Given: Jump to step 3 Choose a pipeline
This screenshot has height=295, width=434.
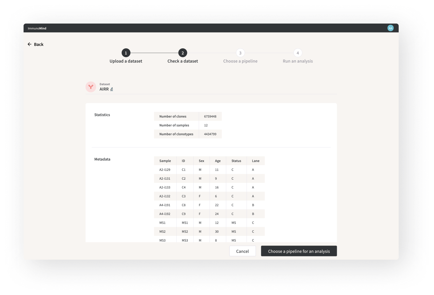Looking at the screenshot, I should (240, 53).
